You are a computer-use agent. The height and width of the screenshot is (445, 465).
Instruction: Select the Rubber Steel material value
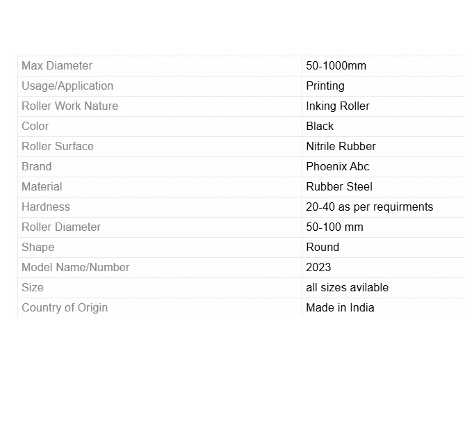point(339,187)
